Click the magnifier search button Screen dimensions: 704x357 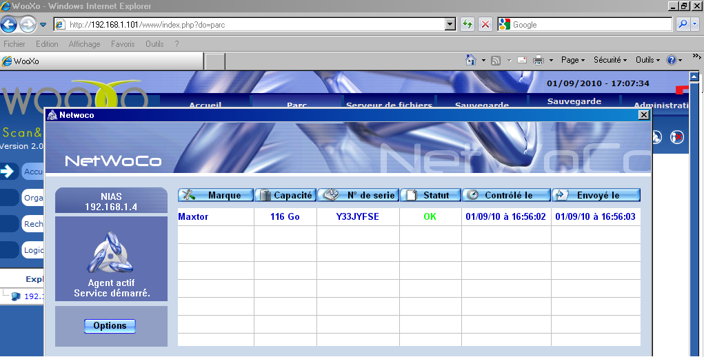[683, 25]
